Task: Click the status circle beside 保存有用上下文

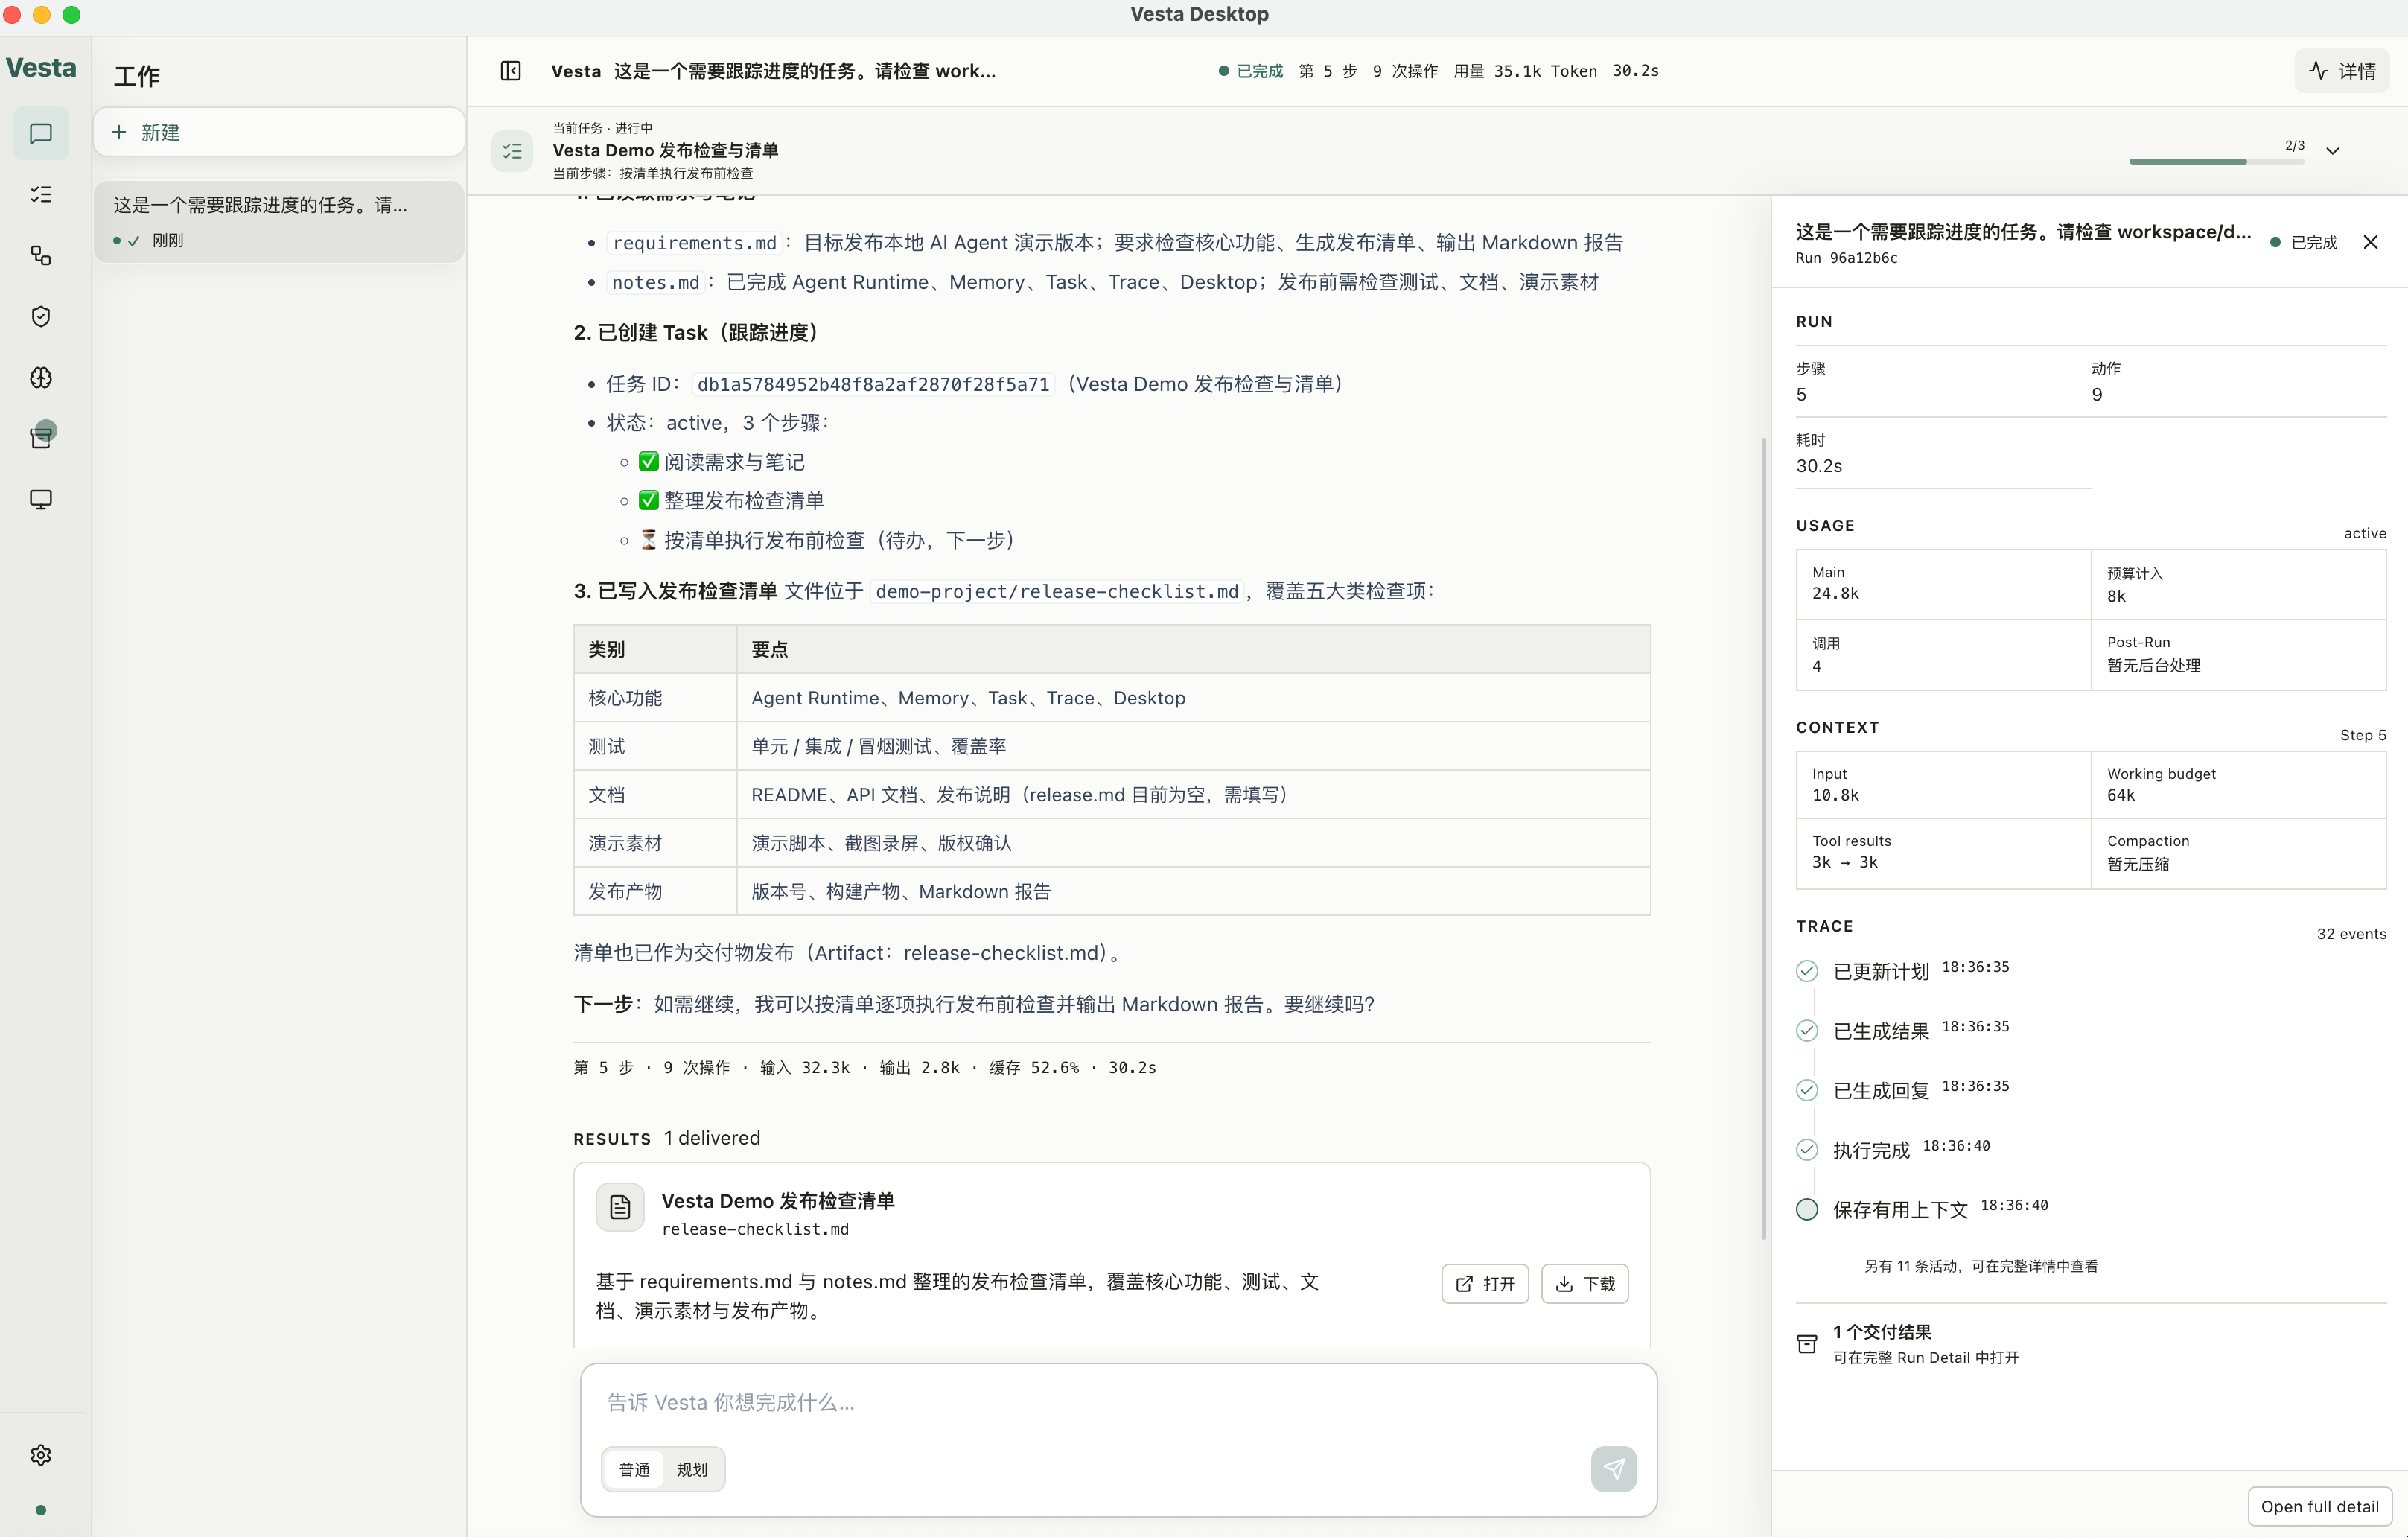Action: click(x=1807, y=1209)
